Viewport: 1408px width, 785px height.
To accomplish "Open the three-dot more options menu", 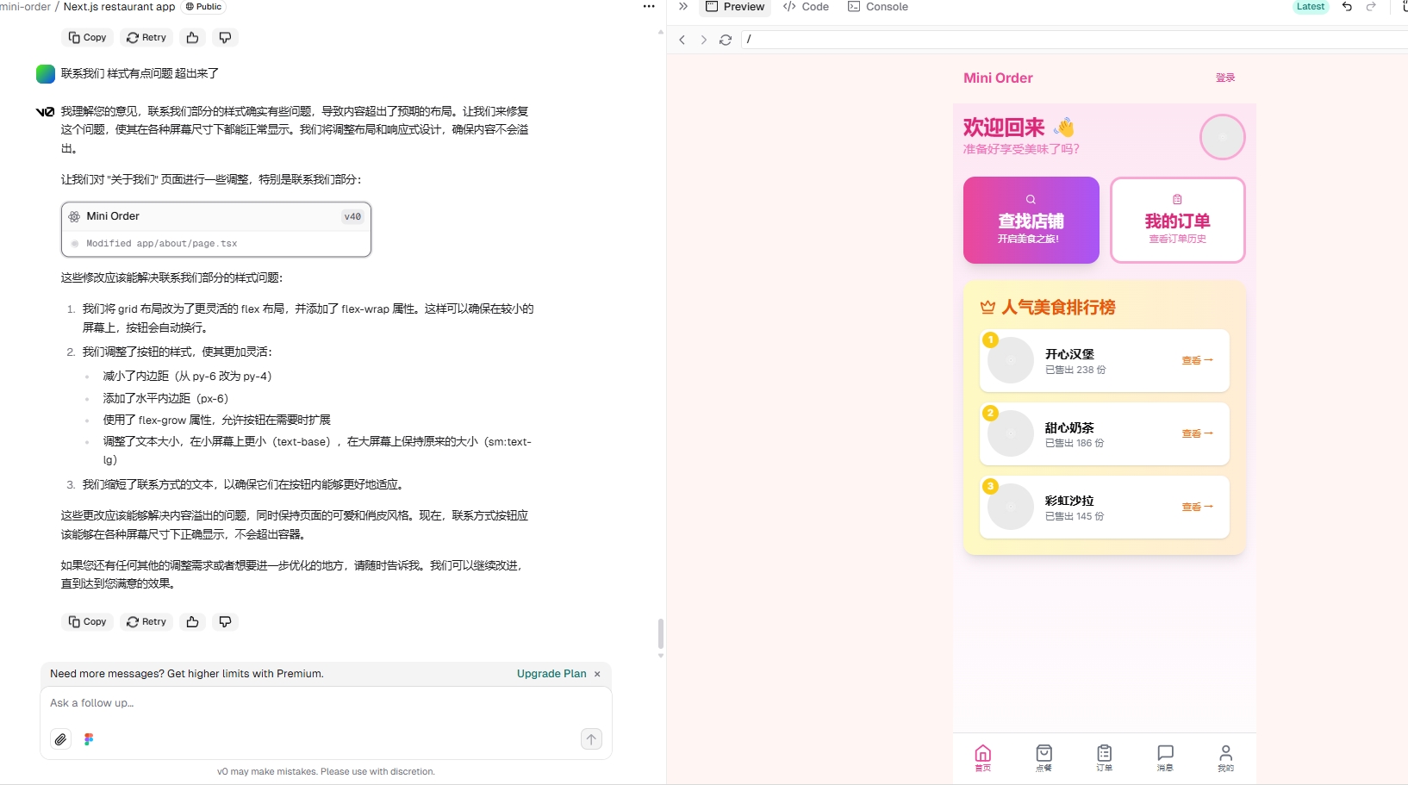I will coord(649,7).
